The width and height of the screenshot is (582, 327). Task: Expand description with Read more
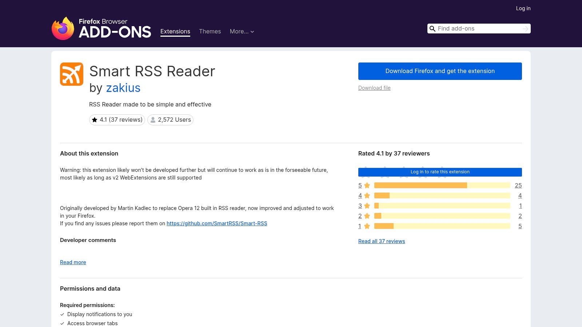point(73,262)
